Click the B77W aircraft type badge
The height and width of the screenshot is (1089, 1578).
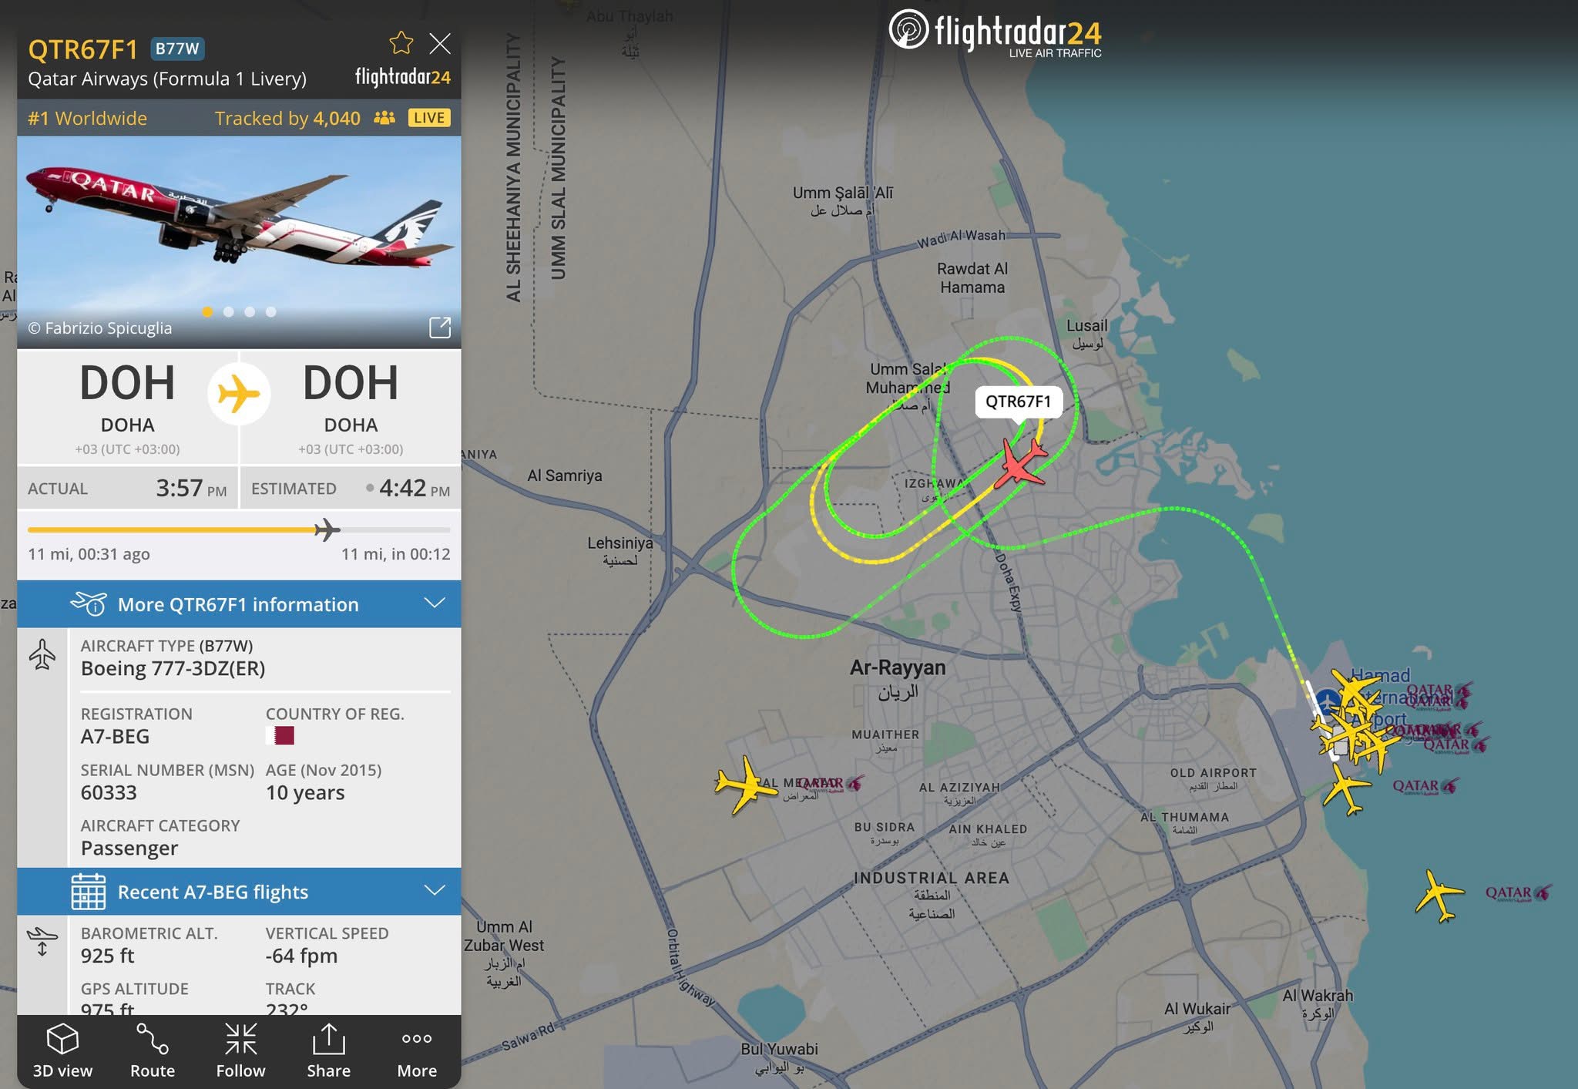pos(177,49)
